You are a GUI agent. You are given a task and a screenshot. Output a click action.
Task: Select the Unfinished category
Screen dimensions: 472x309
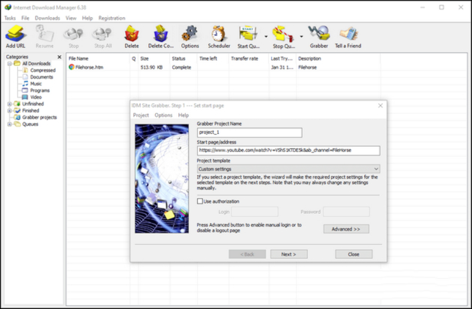(29, 104)
